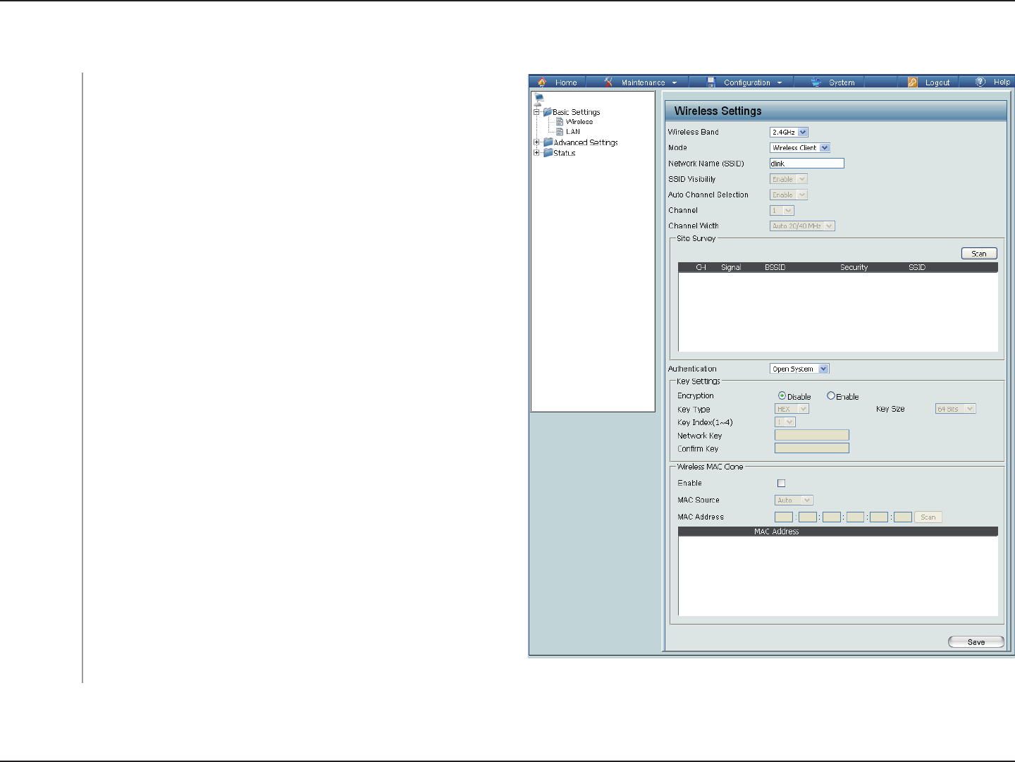
Task: Click the MAC Address table header
Action: tap(777, 531)
